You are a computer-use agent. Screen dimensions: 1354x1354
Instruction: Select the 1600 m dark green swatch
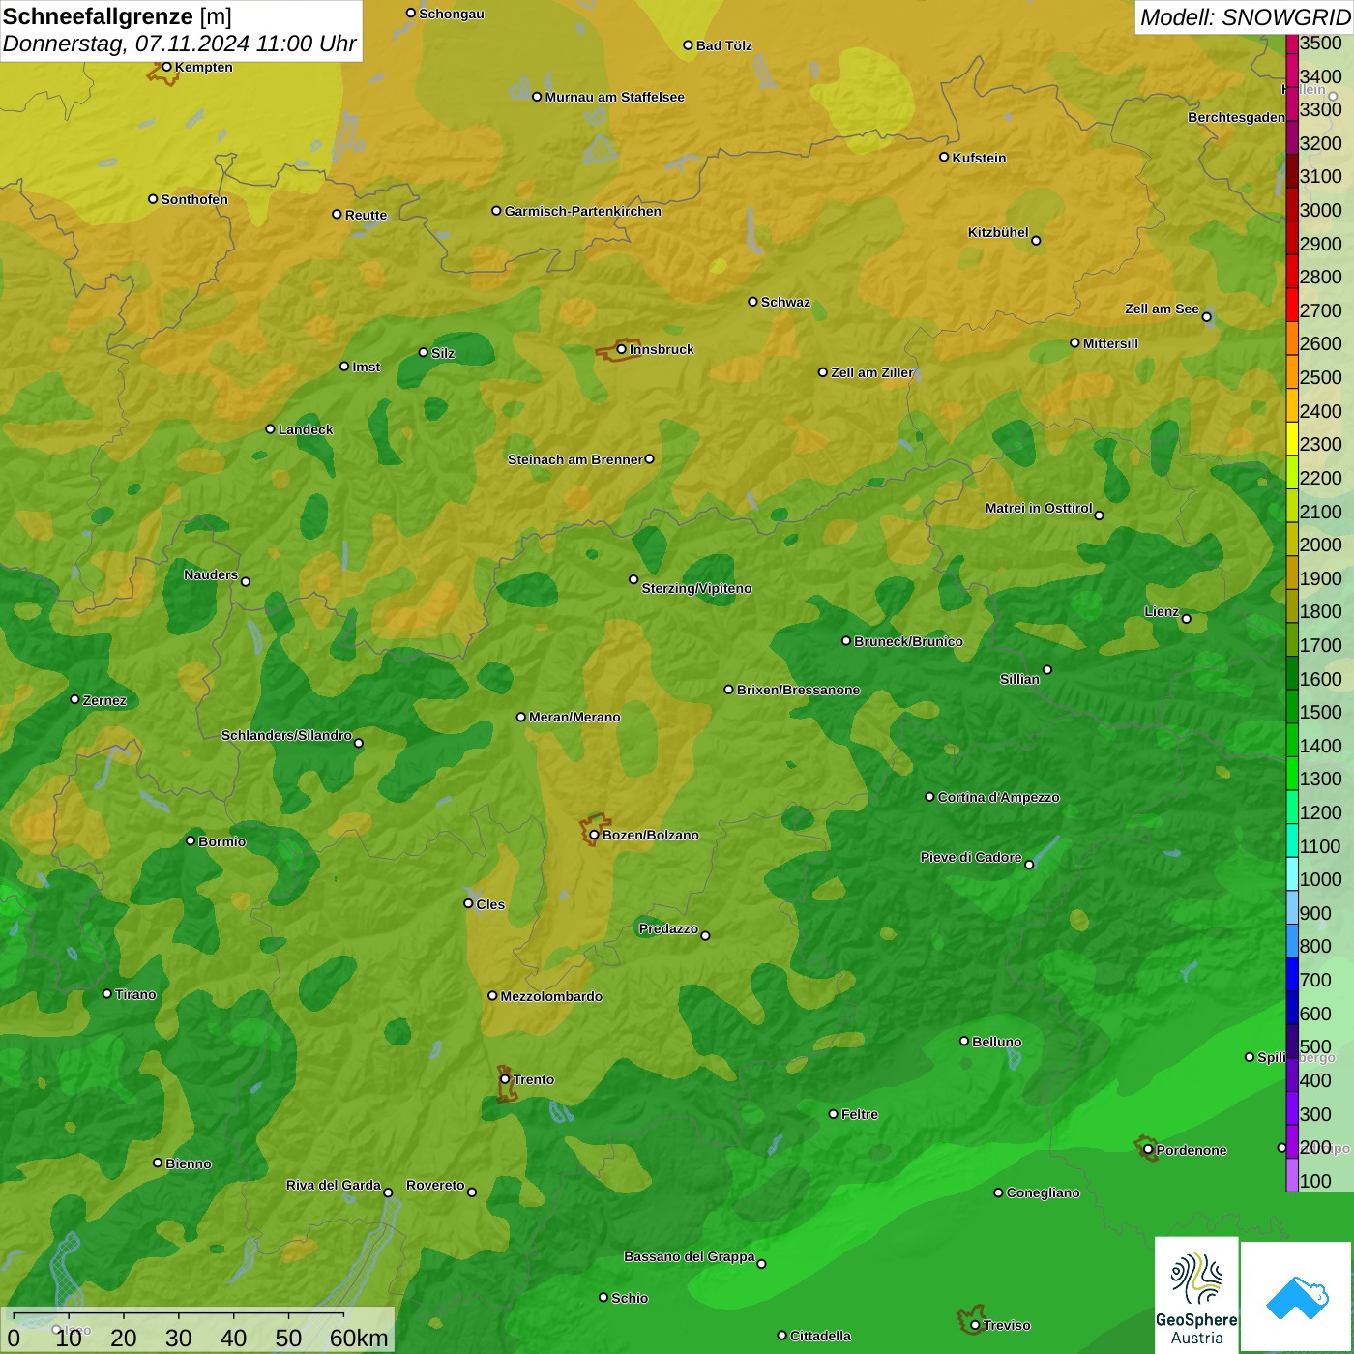click(x=1292, y=673)
